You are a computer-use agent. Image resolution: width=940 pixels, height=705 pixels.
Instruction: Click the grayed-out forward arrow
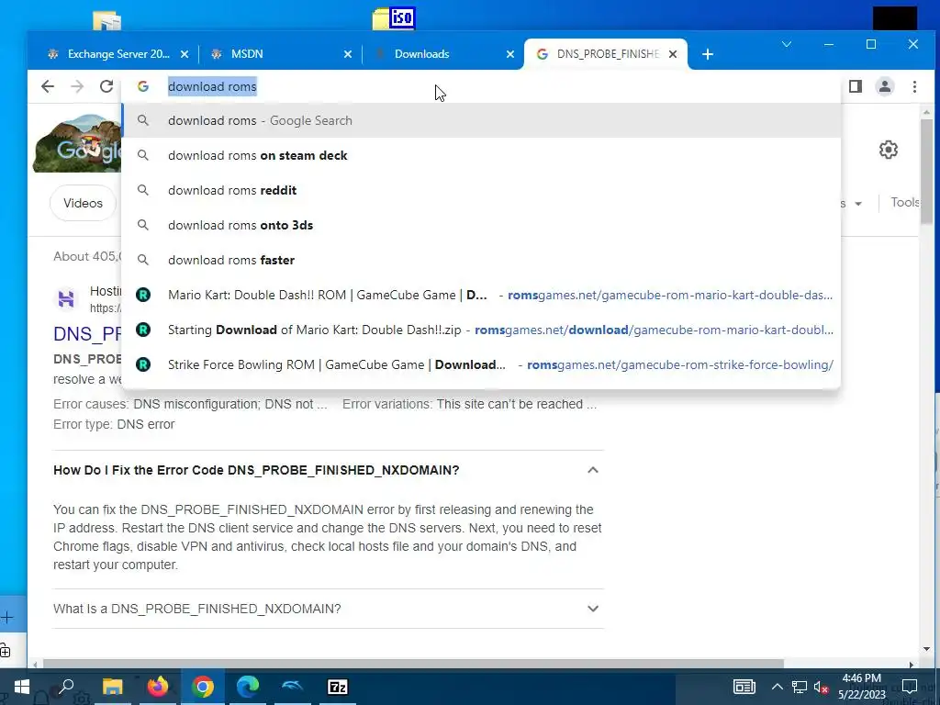[77, 86]
